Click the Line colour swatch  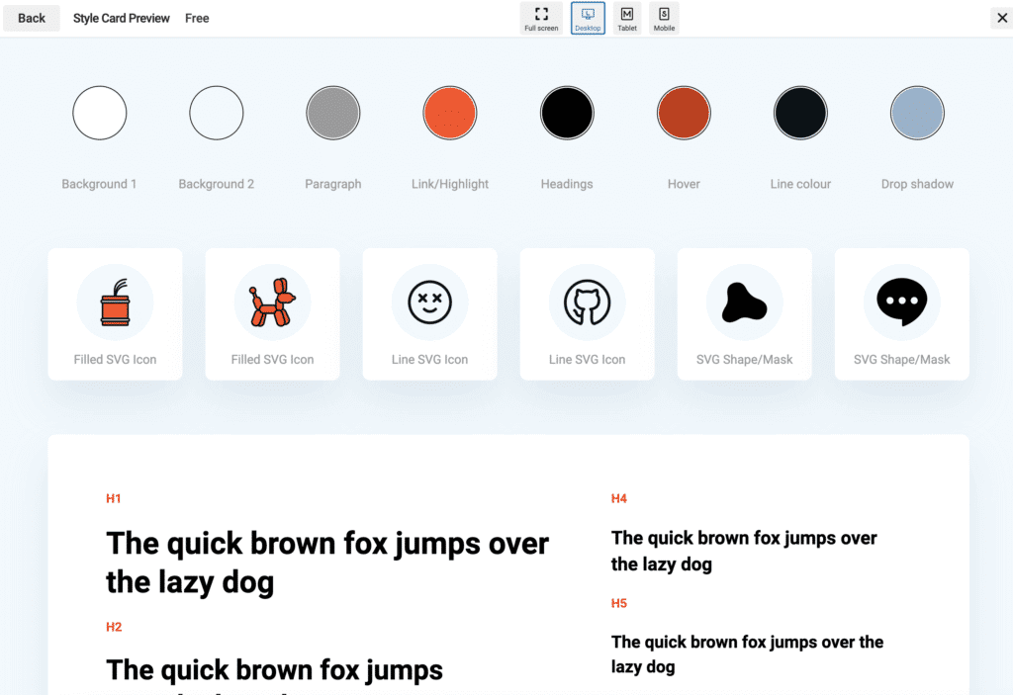(800, 113)
